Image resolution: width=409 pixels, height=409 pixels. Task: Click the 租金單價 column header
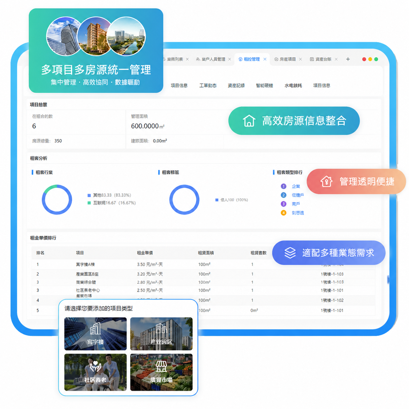(145, 253)
